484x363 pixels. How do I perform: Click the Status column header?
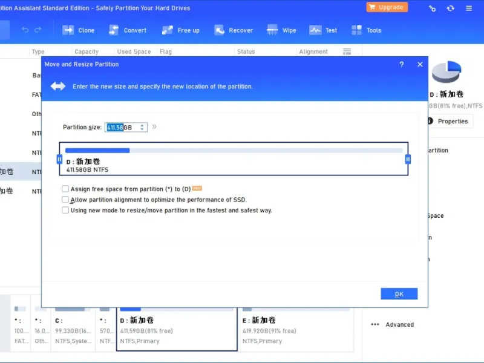[246, 51]
